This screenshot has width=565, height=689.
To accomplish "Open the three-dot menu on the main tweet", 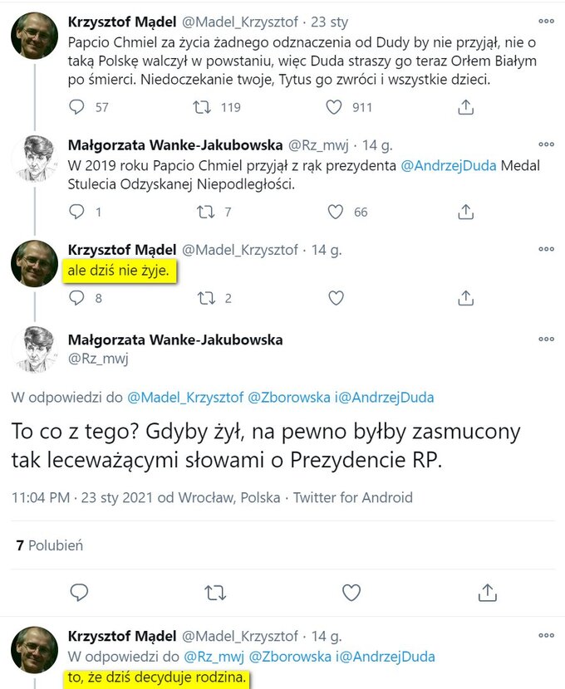I will 546,339.
